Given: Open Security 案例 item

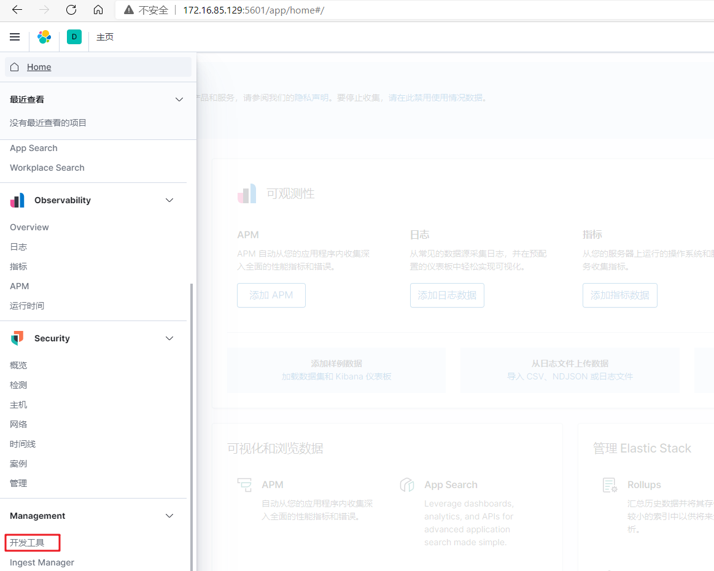Looking at the screenshot, I should click(x=18, y=464).
